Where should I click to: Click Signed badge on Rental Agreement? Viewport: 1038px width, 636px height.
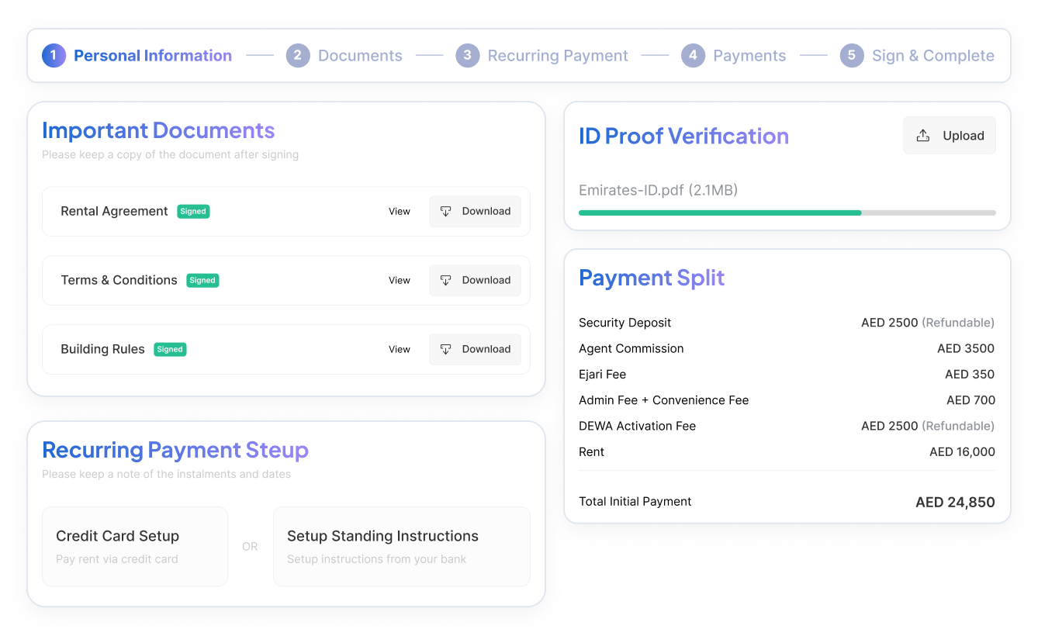coord(193,211)
